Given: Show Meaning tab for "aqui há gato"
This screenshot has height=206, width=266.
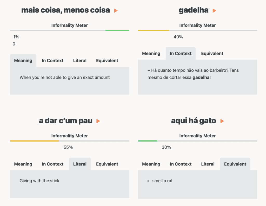Looking at the screenshot, I should pyautogui.click(x=151, y=164).
